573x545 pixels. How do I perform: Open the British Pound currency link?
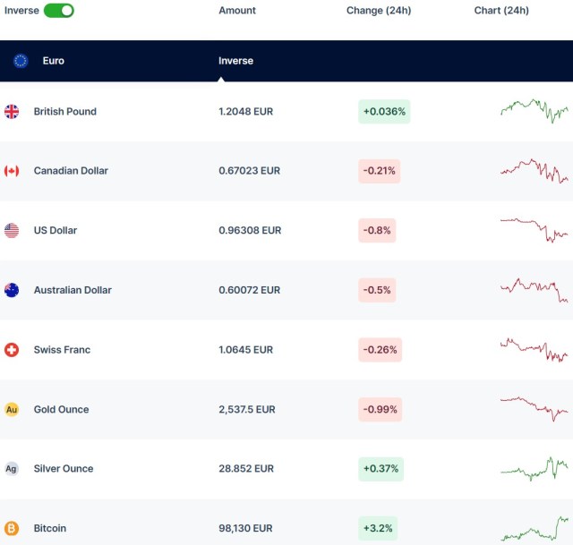pos(64,112)
